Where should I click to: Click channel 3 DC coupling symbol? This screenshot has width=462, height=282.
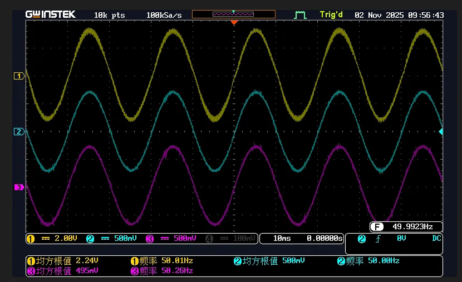point(165,239)
